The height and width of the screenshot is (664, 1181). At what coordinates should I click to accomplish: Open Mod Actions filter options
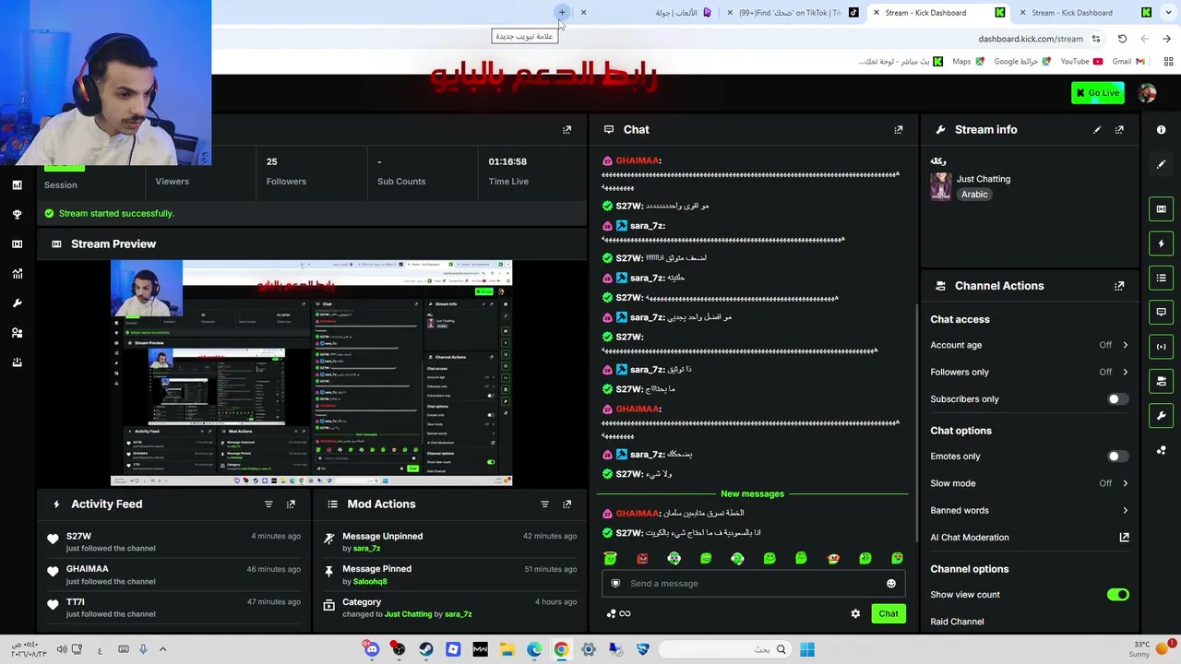(544, 504)
